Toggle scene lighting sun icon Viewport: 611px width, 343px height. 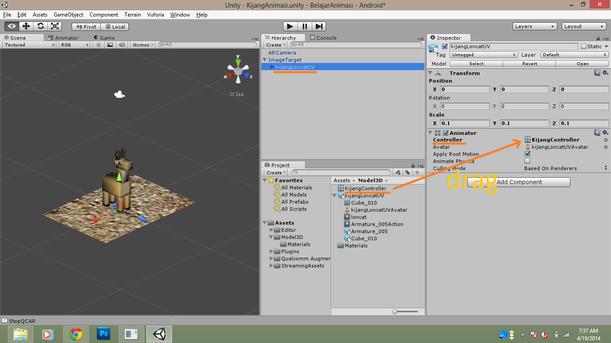(99, 45)
